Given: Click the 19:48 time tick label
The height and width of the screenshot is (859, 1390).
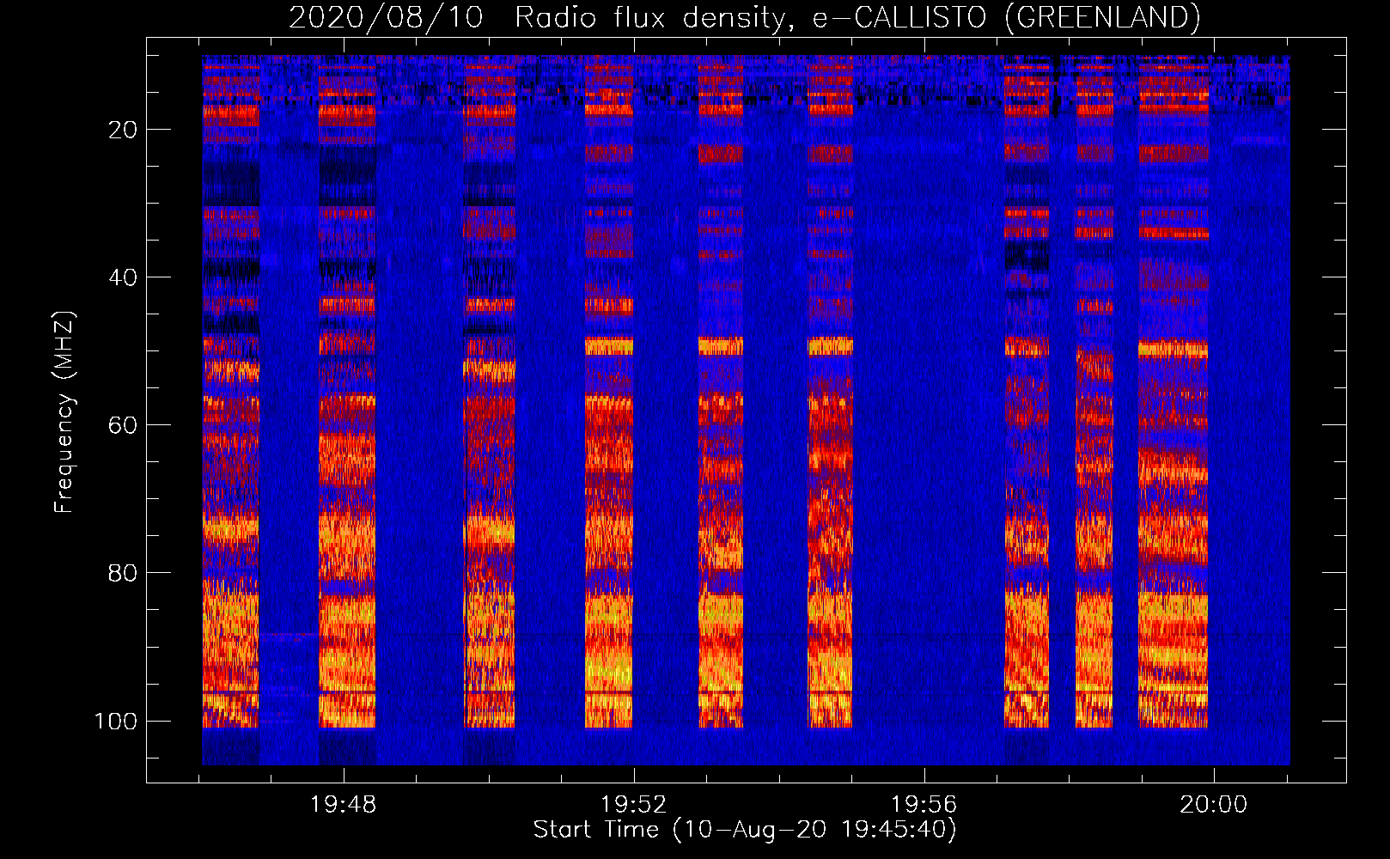Looking at the screenshot, I should point(344,805).
